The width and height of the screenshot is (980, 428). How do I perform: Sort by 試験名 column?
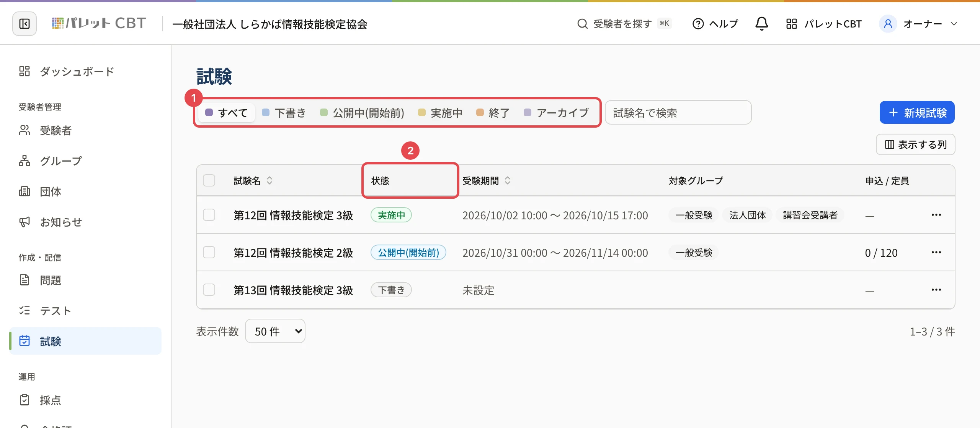pyautogui.click(x=253, y=180)
